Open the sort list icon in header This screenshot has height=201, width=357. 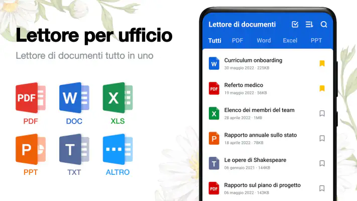tap(309, 25)
